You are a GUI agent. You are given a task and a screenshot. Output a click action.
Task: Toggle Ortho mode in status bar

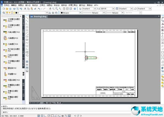45,116
